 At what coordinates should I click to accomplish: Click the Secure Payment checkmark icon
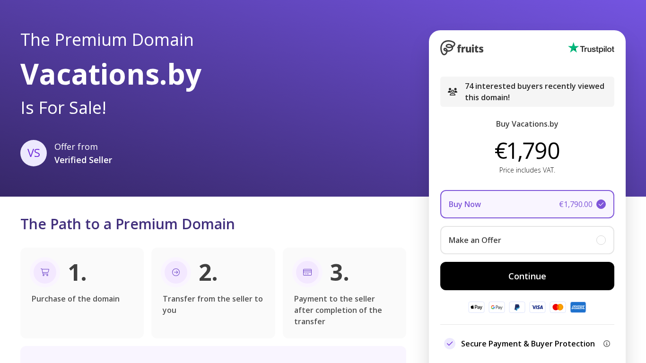click(450, 344)
